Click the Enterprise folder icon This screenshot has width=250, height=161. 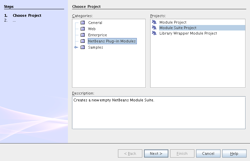pyautogui.click(x=82, y=35)
